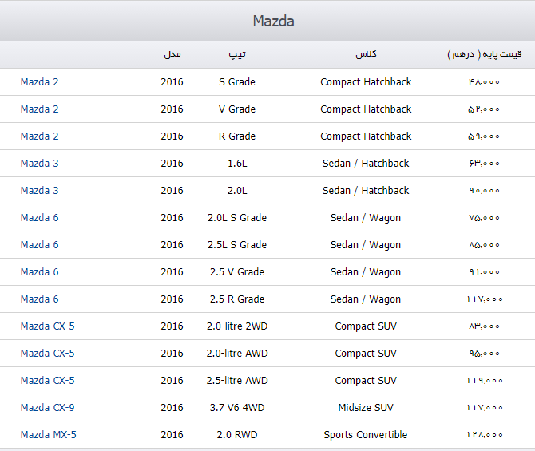Click the Mazda 3 link for the 1.6L type
The width and height of the screenshot is (535, 451).
pos(40,164)
